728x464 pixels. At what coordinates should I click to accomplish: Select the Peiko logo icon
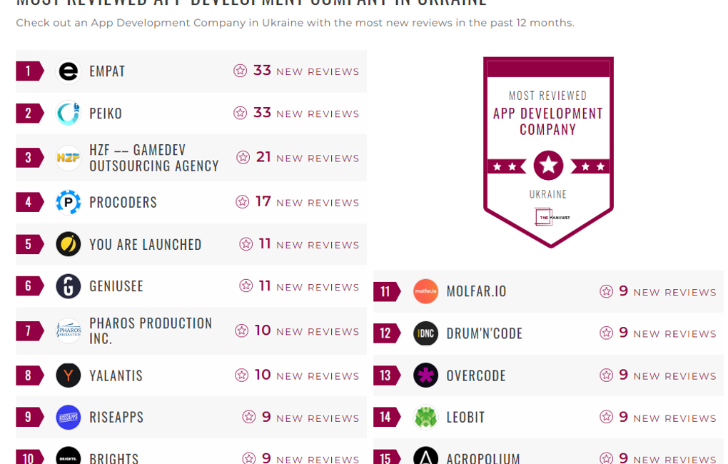pos(69,114)
